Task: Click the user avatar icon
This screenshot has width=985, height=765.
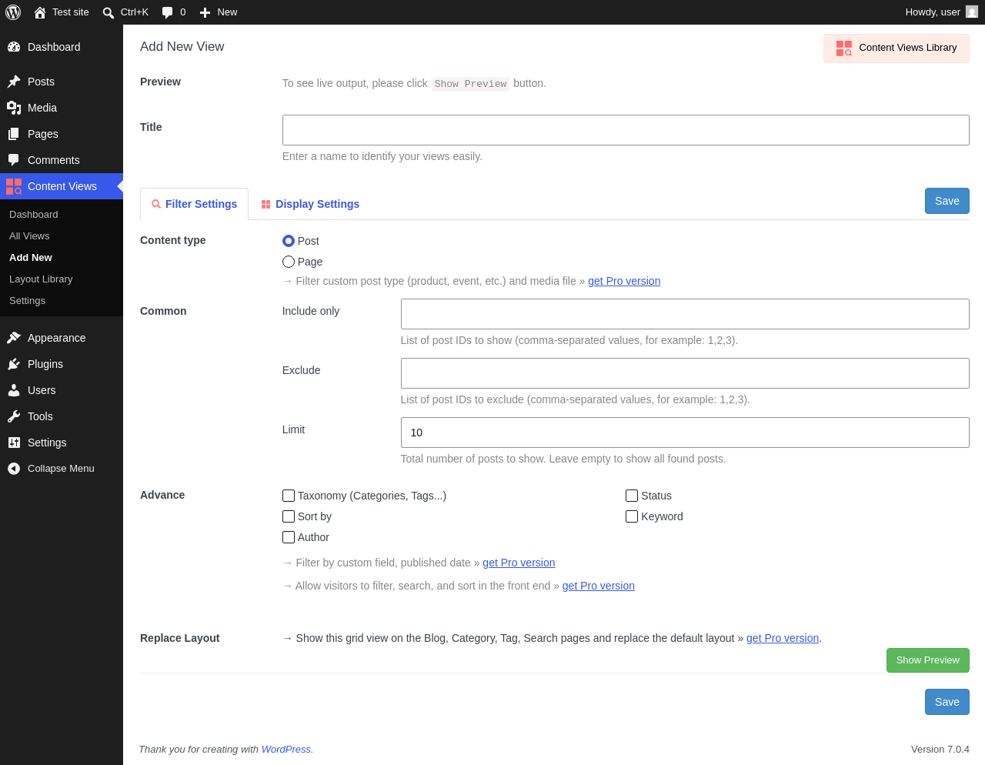Action: [972, 12]
